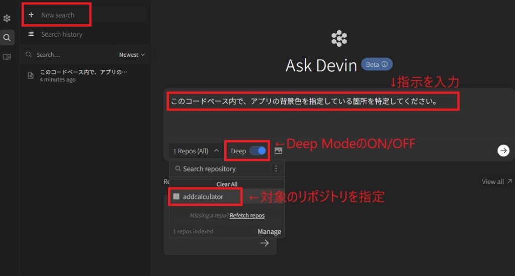Check the addcalculator repository checkbox

coord(177,197)
